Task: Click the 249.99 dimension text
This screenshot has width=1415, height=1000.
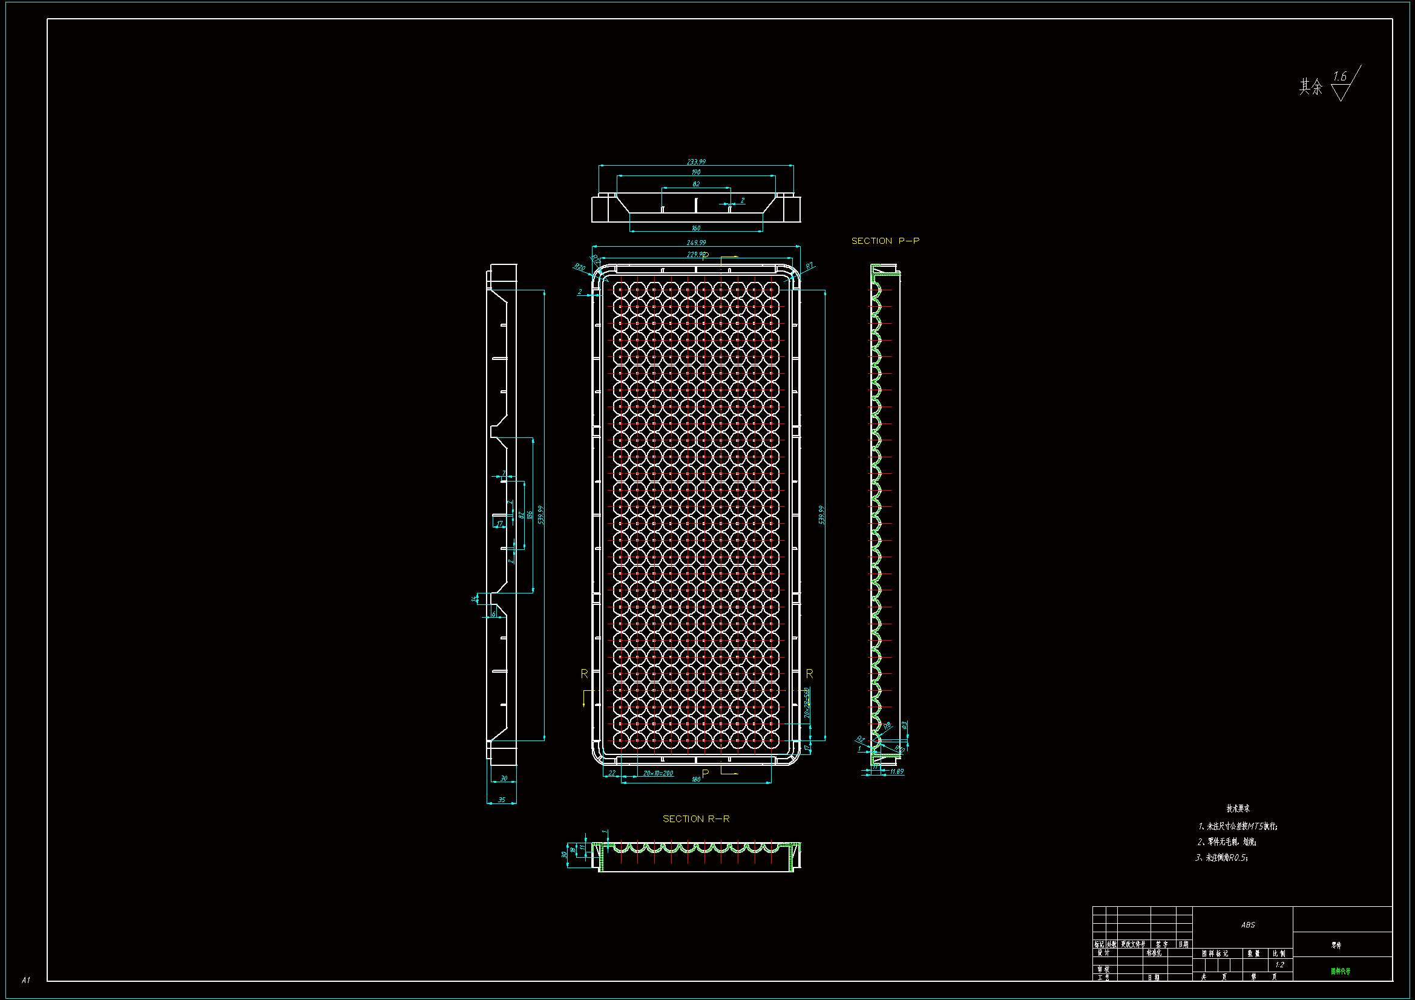Action: point(696,243)
